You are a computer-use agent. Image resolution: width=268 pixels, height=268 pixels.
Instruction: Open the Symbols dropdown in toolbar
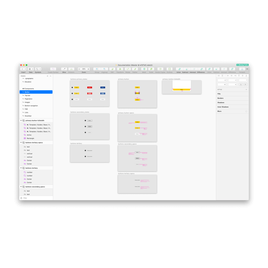coord(38,69)
